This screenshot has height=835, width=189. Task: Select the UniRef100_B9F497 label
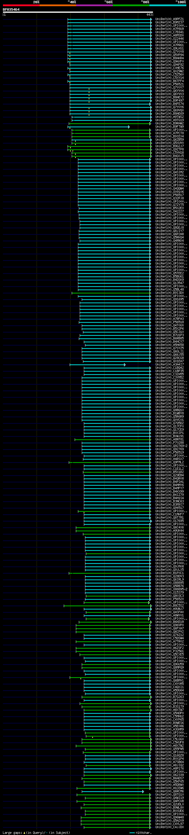169,101
